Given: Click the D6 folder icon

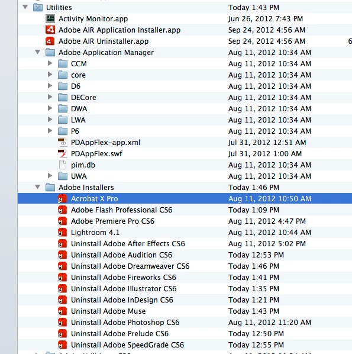Looking at the screenshot, I should [63, 86].
